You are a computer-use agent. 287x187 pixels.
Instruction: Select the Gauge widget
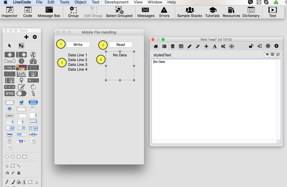click(33, 61)
